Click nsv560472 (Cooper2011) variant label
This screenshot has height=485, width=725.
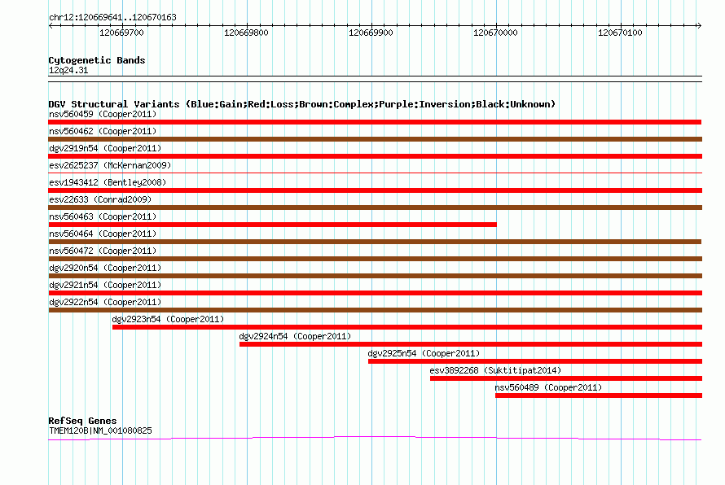coord(103,251)
